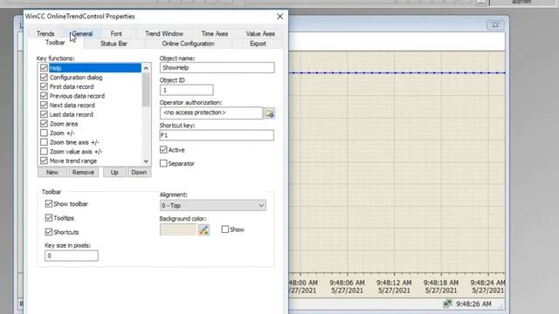Enable Zoom value axis +/- checkbox

click(x=44, y=151)
